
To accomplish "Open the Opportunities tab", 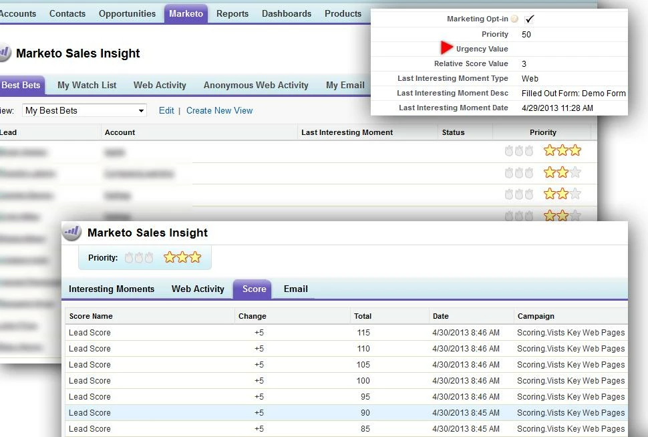I will click(127, 13).
